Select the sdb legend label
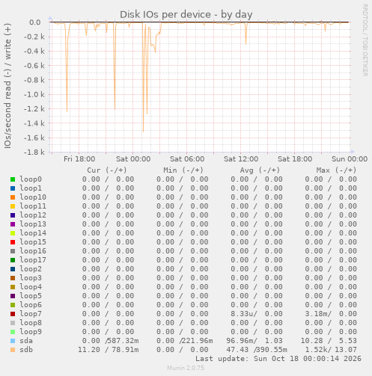372x376 pixels. (26, 350)
